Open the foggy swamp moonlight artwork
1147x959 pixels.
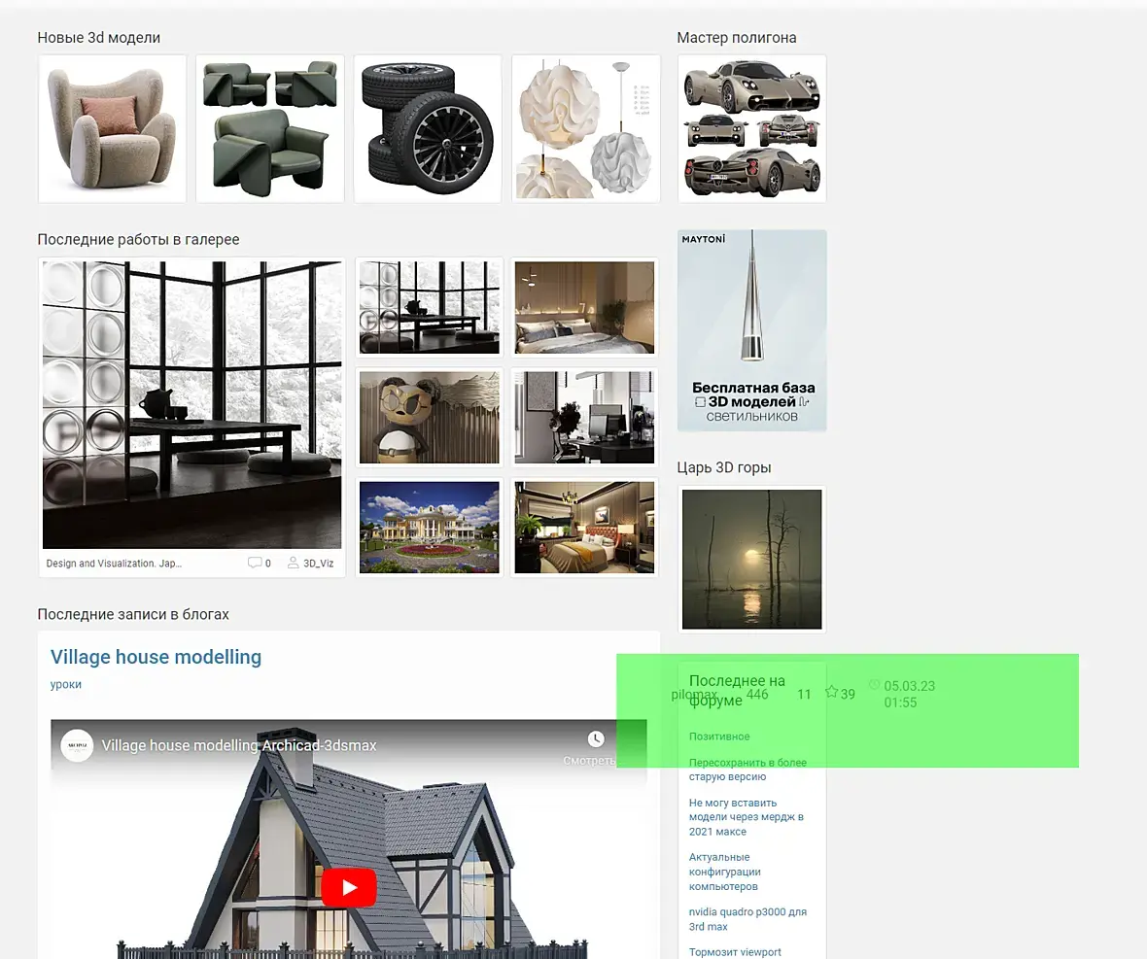(752, 559)
